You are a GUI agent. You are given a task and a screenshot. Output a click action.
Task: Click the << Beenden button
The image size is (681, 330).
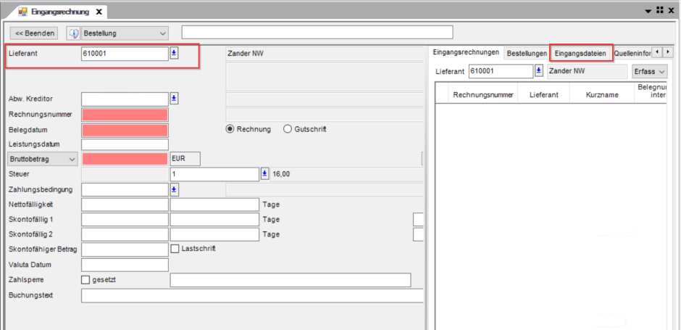(34, 33)
